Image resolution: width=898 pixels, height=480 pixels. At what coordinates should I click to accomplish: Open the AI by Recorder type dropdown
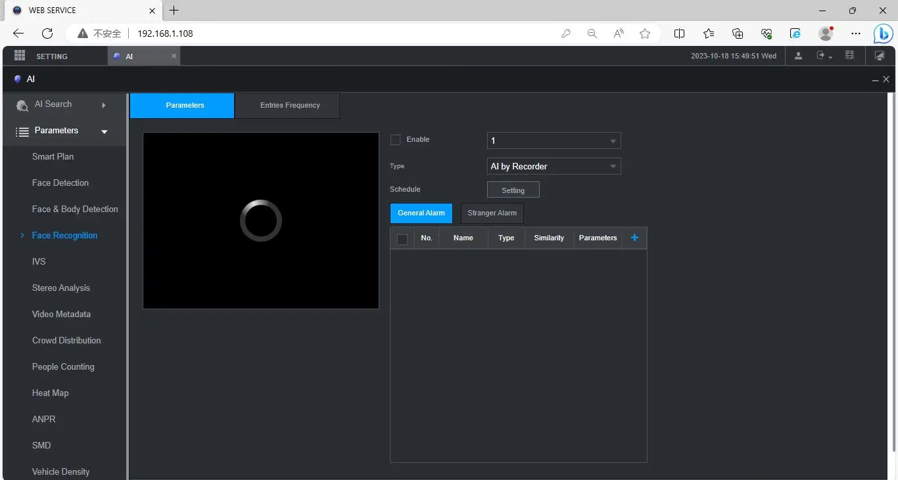pos(554,167)
